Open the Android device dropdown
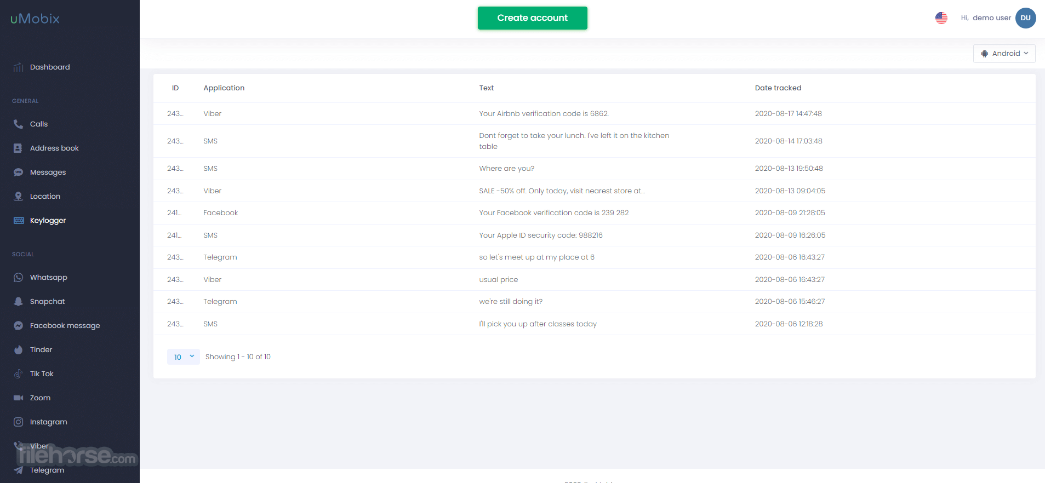This screenshot has width=1045, height=483. click(1004, 54)
